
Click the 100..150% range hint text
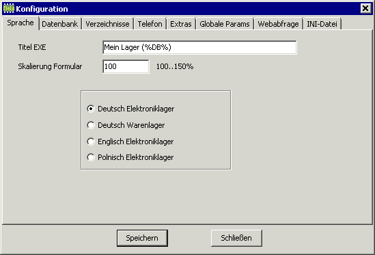pos(175,66)
